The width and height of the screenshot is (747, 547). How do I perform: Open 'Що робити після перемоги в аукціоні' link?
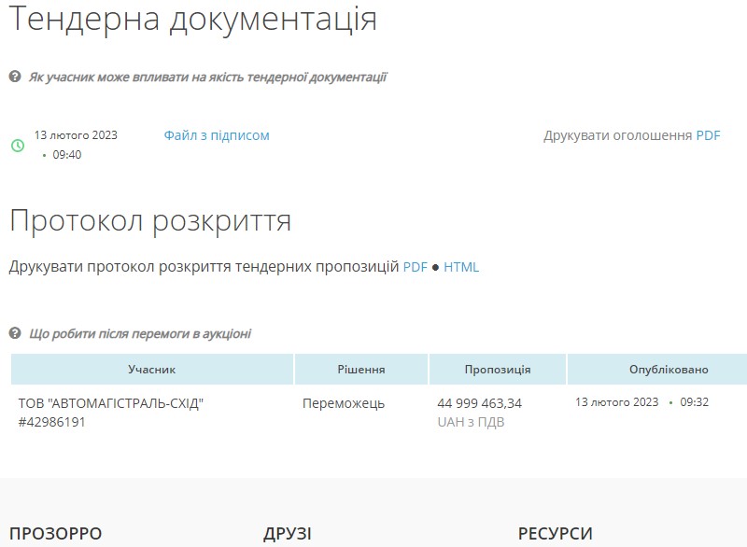[x=140, y=334]
